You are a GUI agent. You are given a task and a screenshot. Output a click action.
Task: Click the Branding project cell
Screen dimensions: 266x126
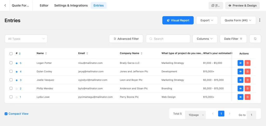tap(167, 88)
